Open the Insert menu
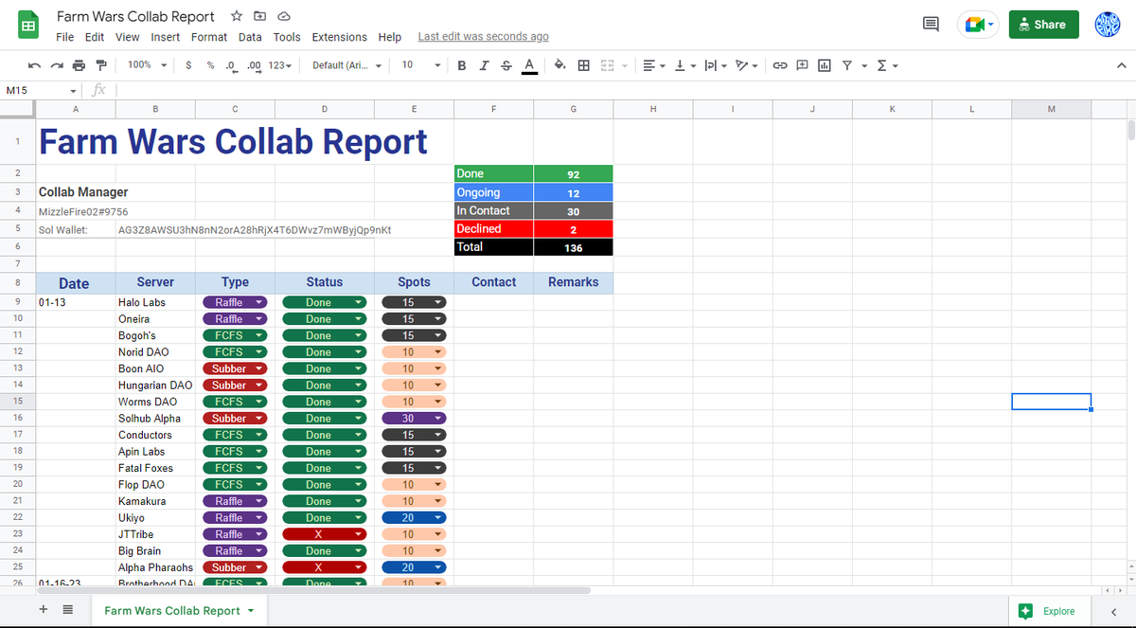Viewport: 1136px width, 628px height. [166, 37]
